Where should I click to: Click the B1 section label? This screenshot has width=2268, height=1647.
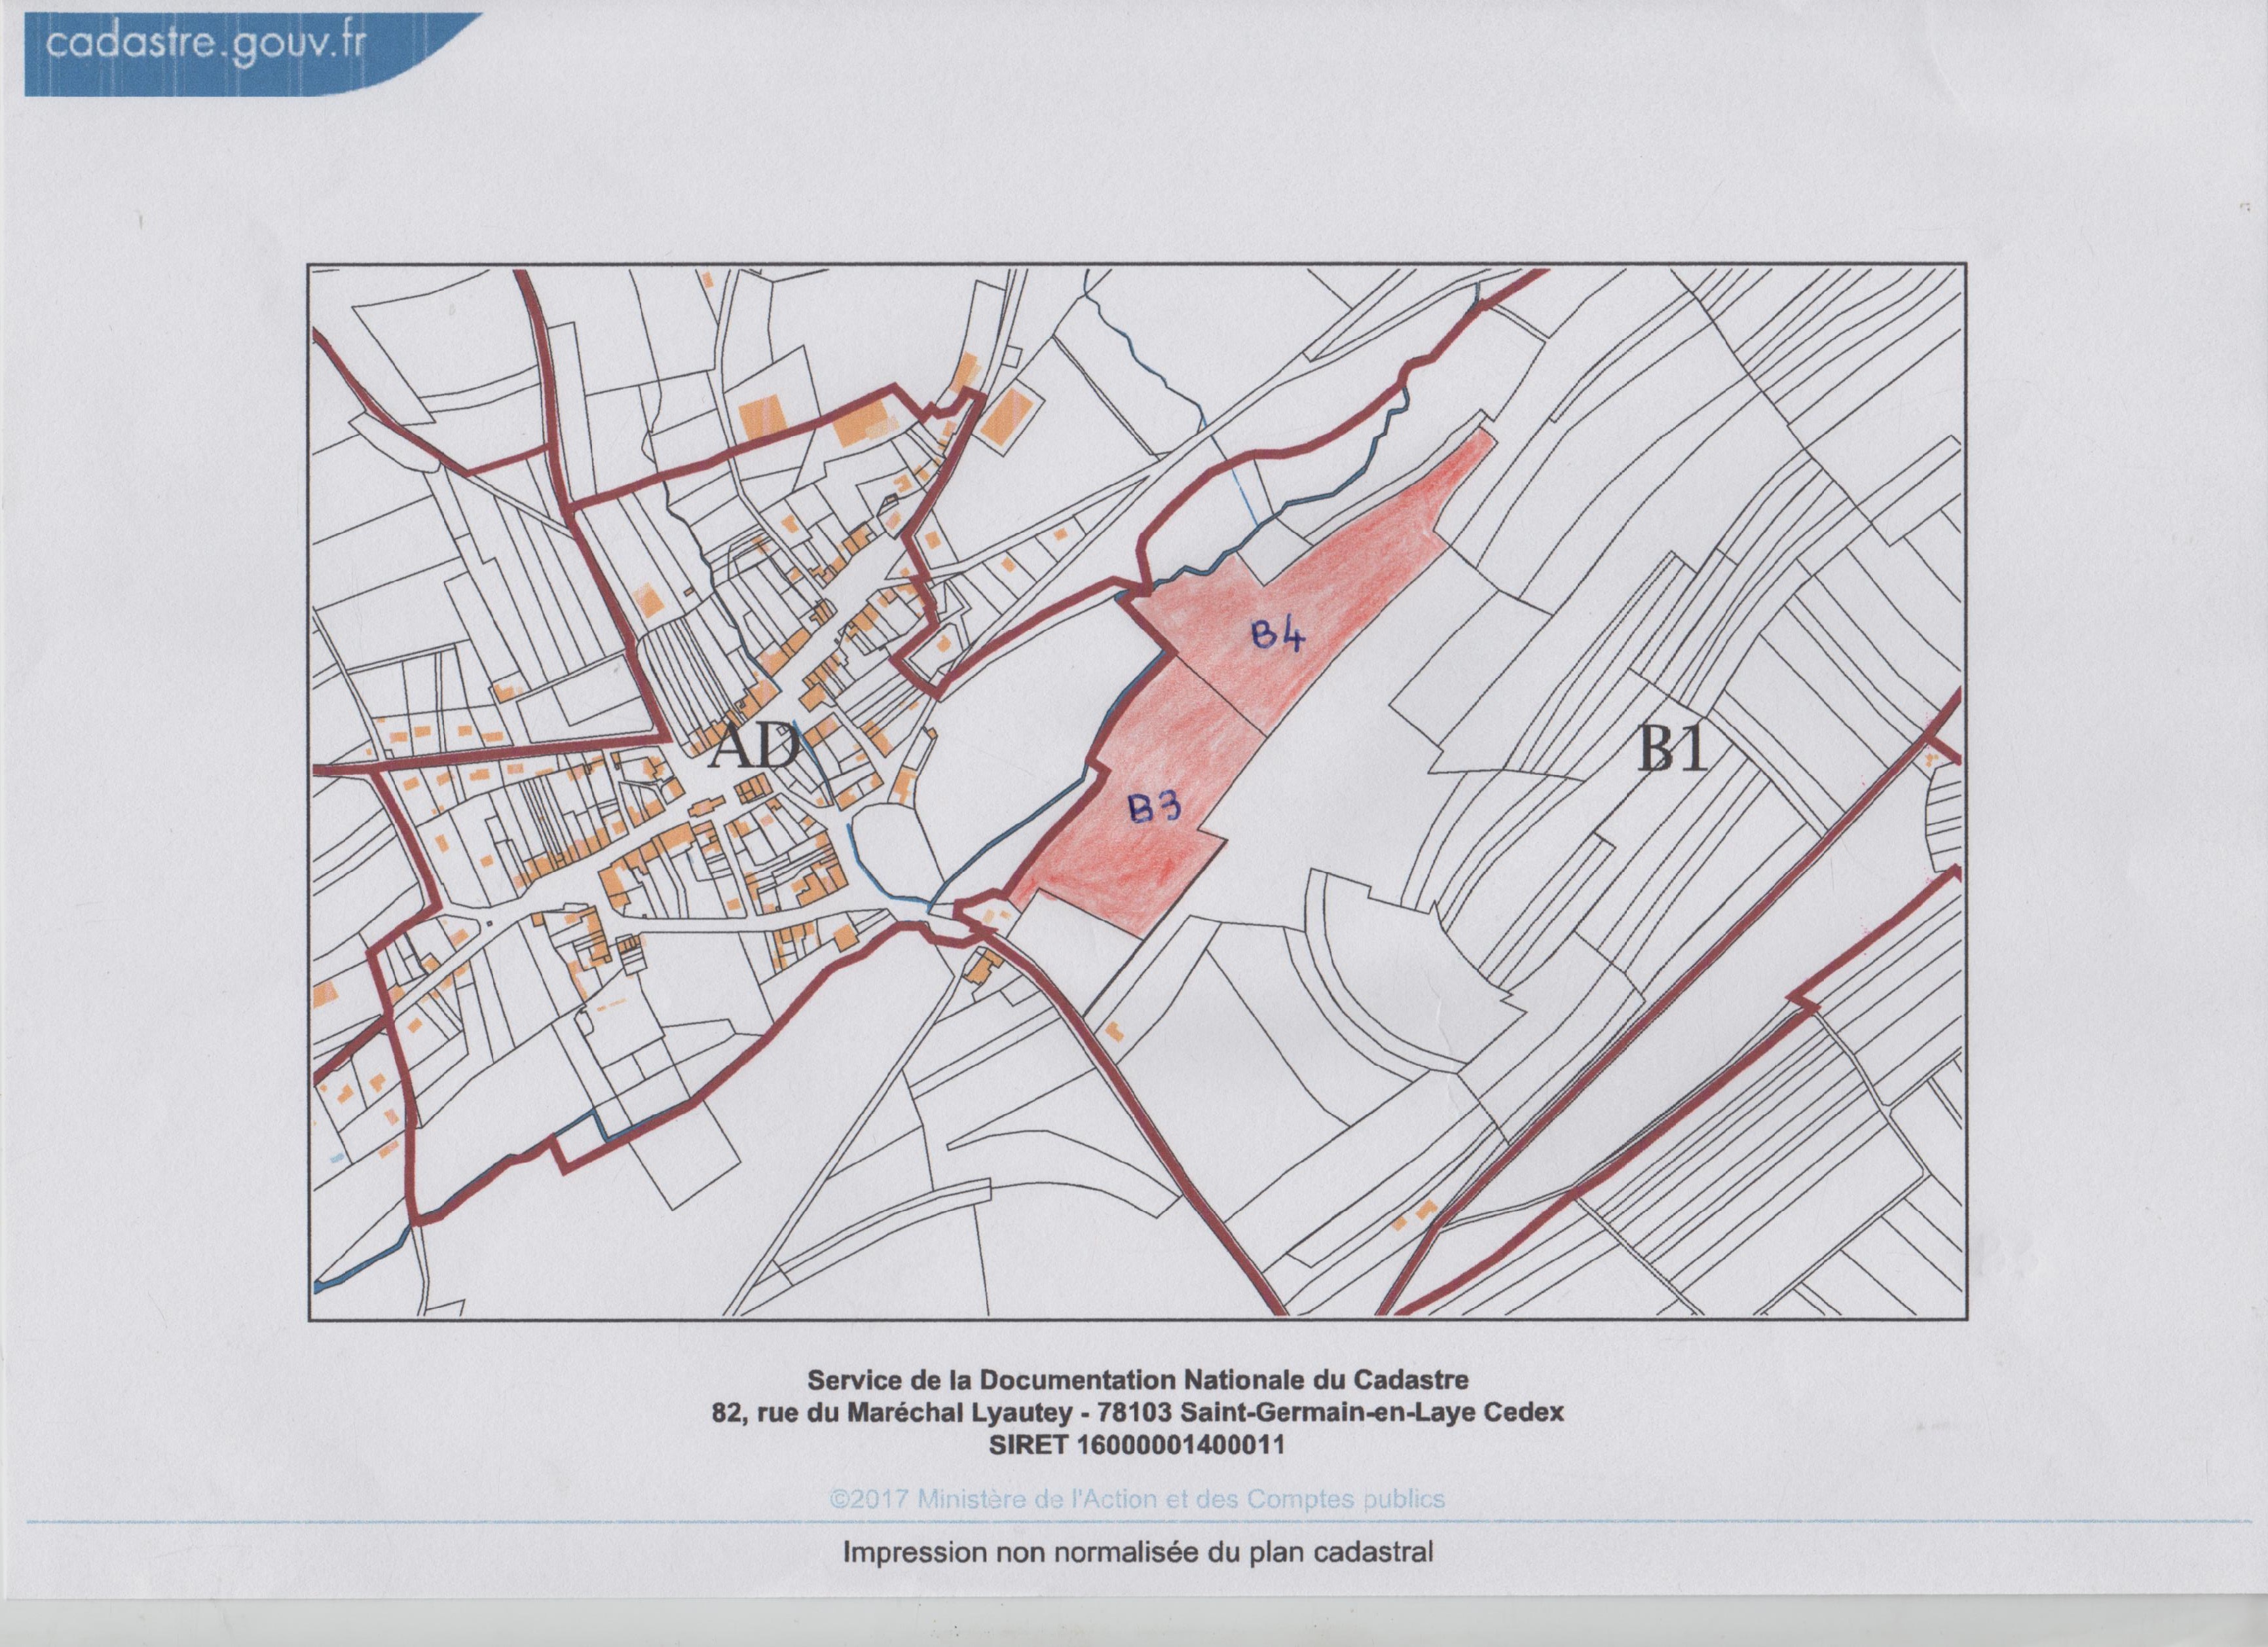pos(1673,748)
